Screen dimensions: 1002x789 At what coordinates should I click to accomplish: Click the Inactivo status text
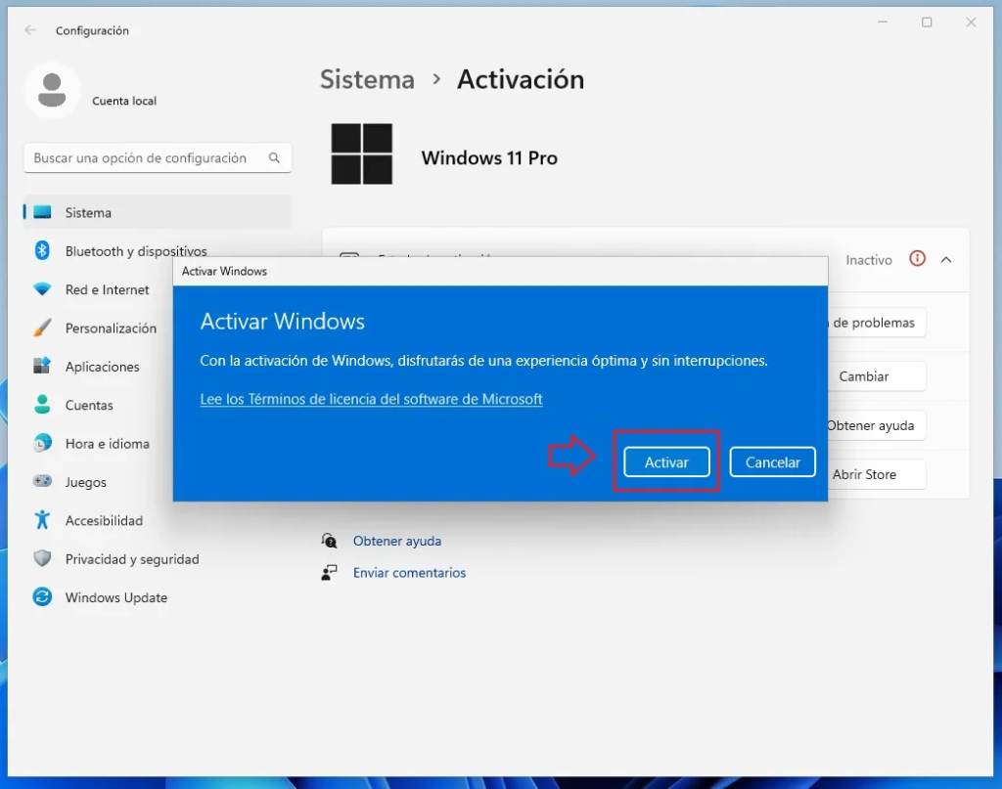point(869,260)
